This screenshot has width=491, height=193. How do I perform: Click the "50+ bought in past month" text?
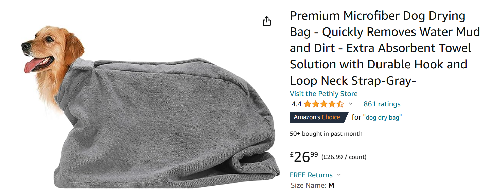[326, 134]
